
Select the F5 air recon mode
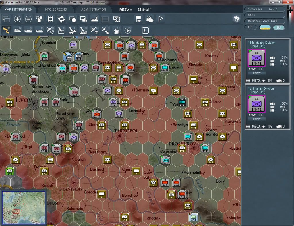(50, 30)
